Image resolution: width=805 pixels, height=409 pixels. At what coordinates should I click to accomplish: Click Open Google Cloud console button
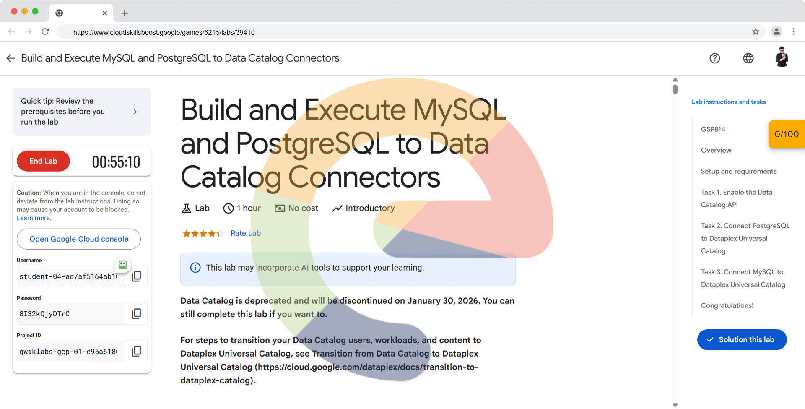(x=79, y=239)
